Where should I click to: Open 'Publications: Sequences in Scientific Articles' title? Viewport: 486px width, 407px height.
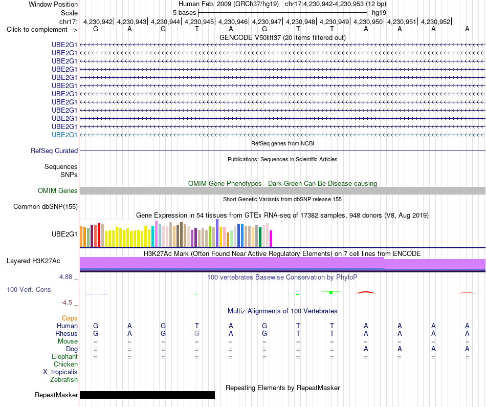(x=282, y=159)
